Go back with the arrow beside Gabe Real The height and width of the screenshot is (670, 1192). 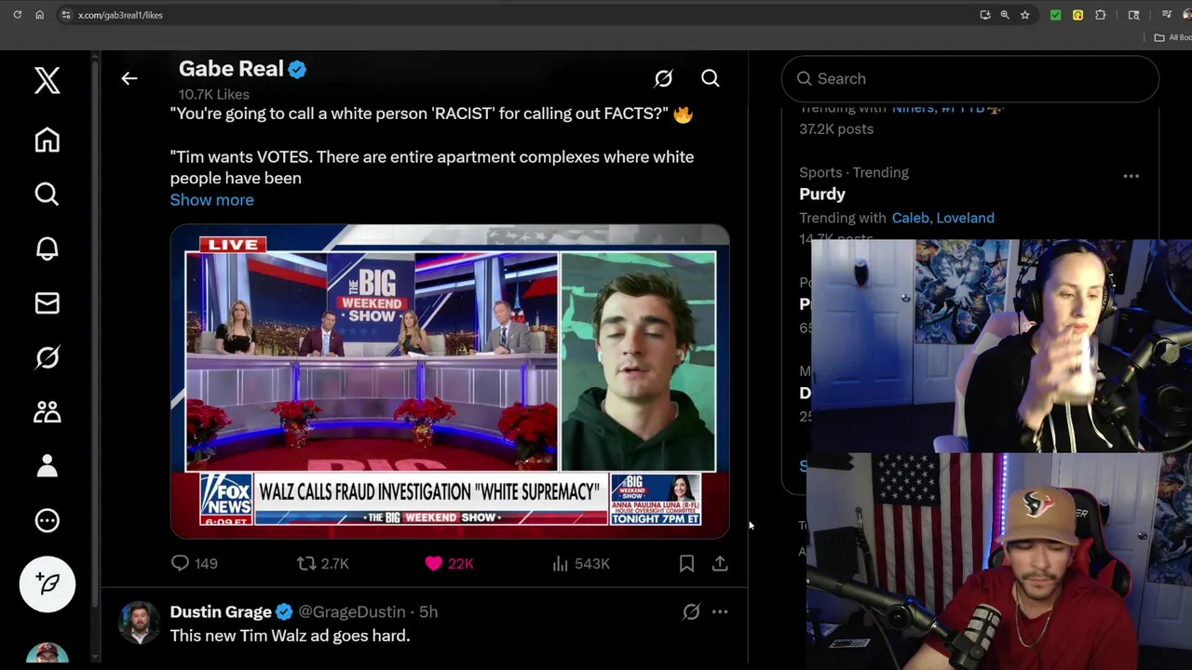[x=129, y=79]
